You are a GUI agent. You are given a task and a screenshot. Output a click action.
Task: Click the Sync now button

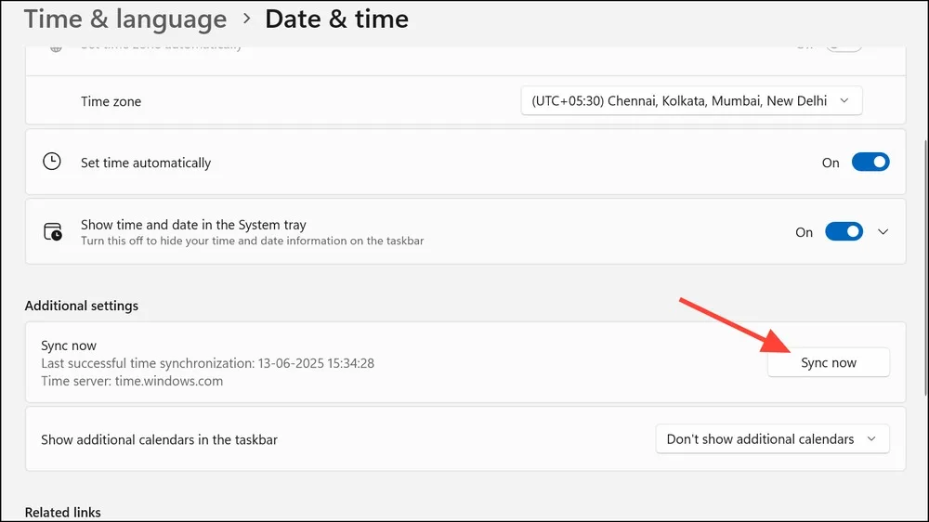(829, 362)
